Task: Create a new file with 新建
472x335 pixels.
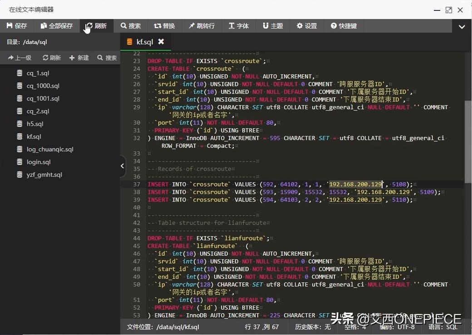Action: [x=79, y=58]
